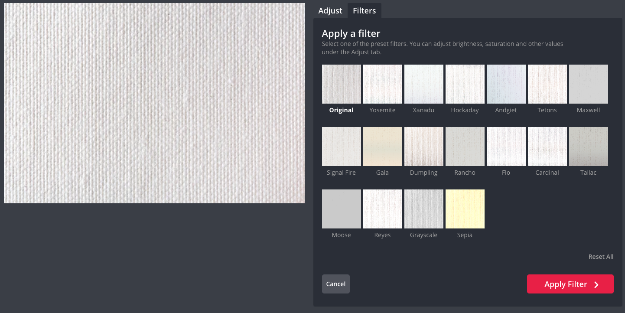This screenshot has height=313, width=625.
Task: Click the red Apply Filter button
Action: click(x=570, y=284)
